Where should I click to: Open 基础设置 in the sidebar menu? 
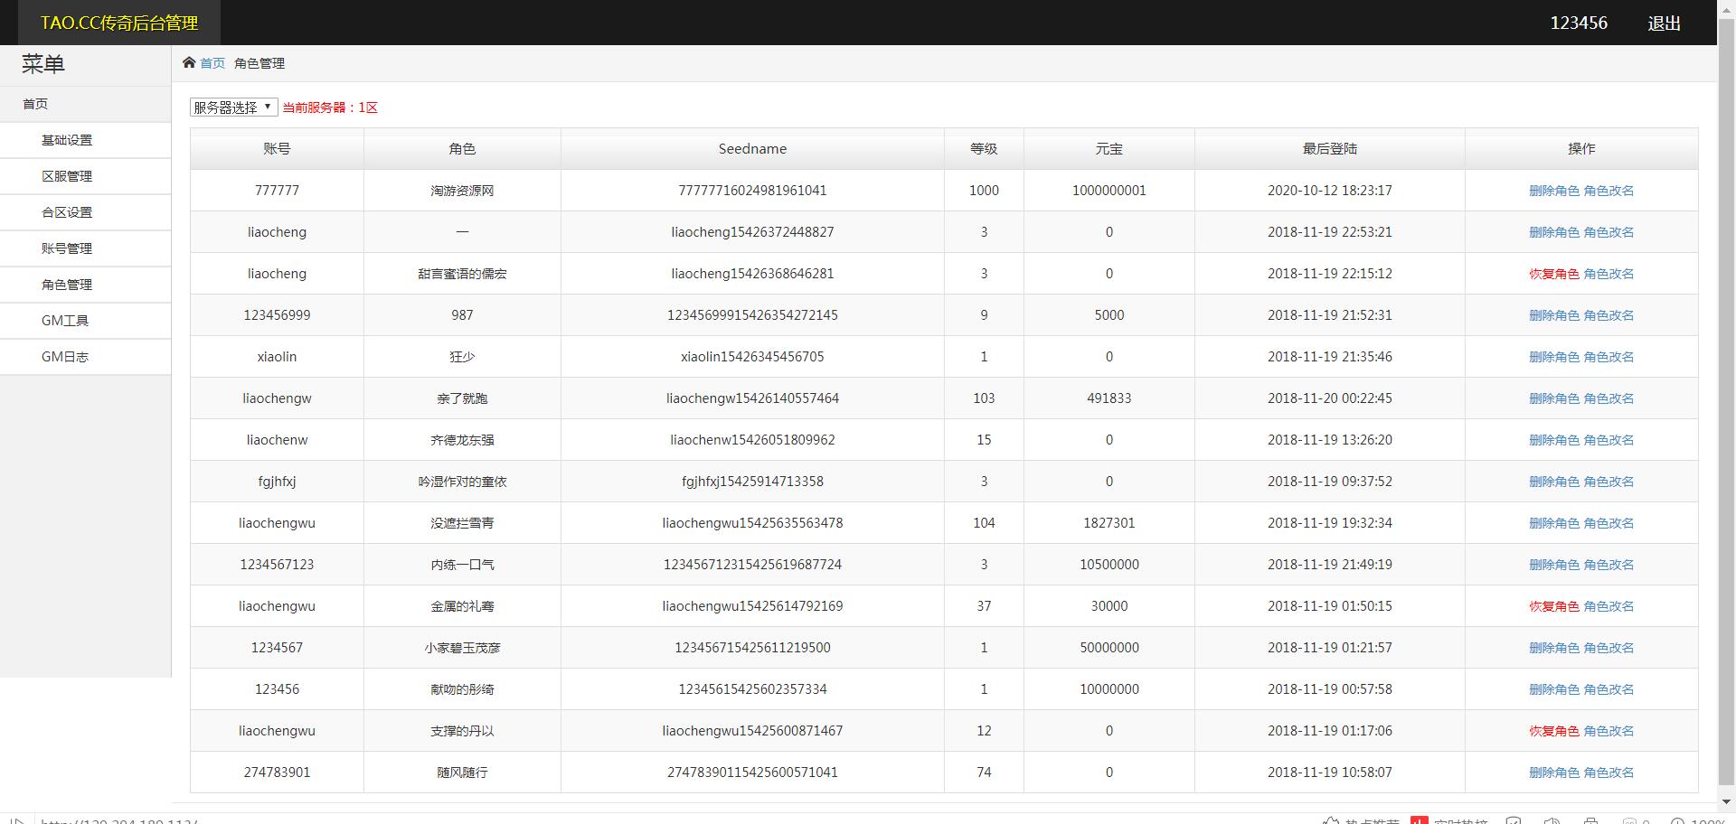pos(67,140)
